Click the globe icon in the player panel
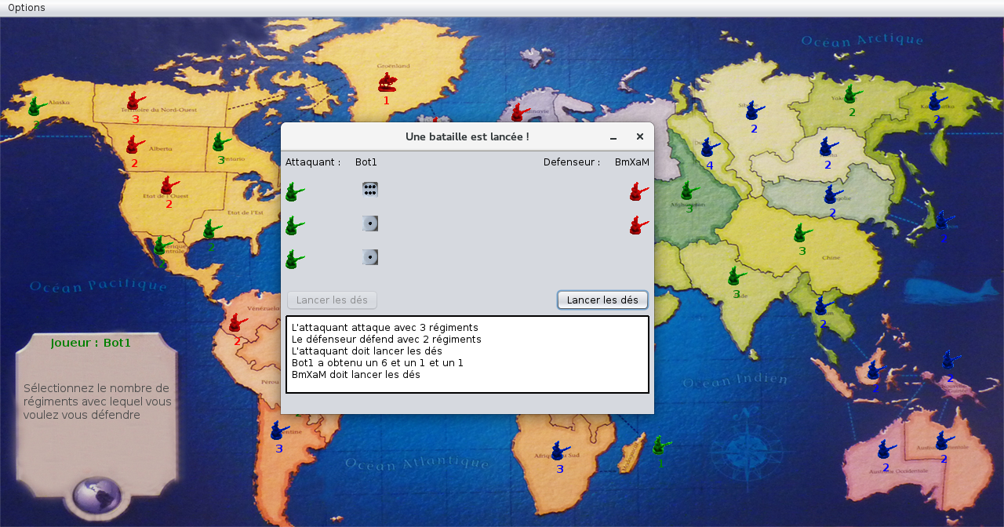Screen dimensions: 1004x527 click(96, 496)
